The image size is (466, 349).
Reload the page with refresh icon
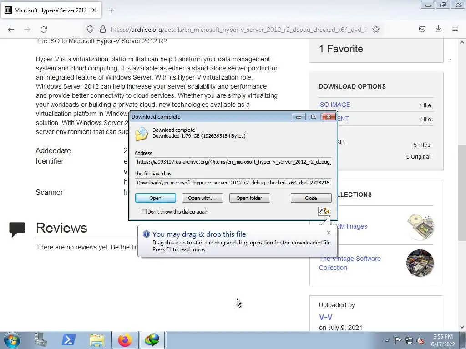pyautogui.click(x=44, y=30)
